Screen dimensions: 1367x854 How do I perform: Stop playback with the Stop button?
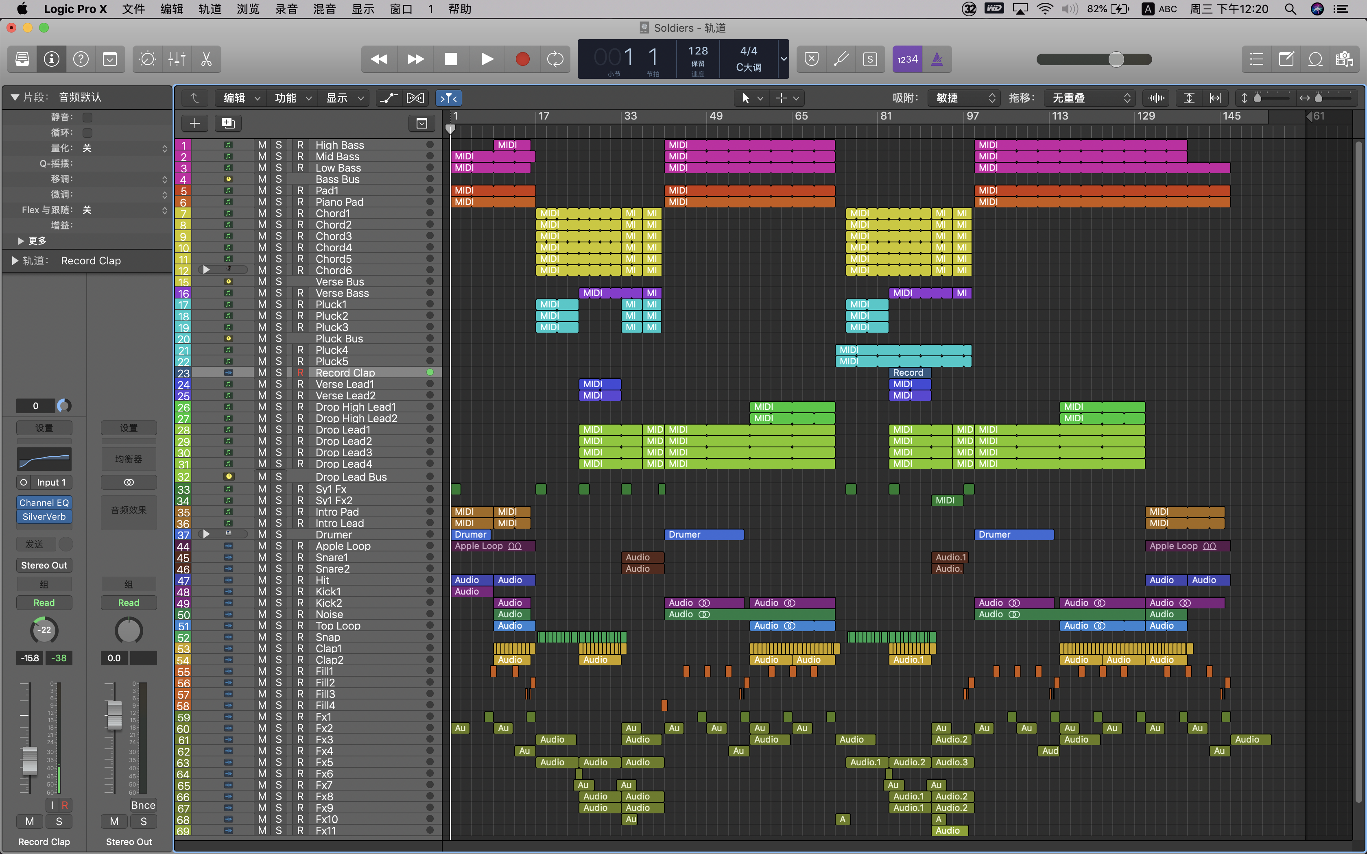[x=451, y=59]
